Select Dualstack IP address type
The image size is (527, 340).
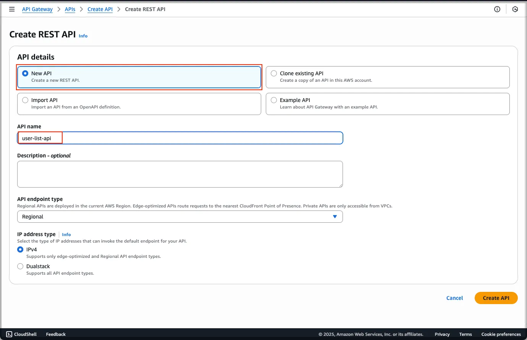[x=20, y=266]
